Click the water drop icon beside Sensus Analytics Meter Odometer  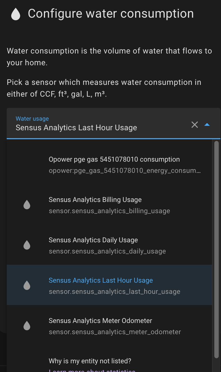pos(27,325)
